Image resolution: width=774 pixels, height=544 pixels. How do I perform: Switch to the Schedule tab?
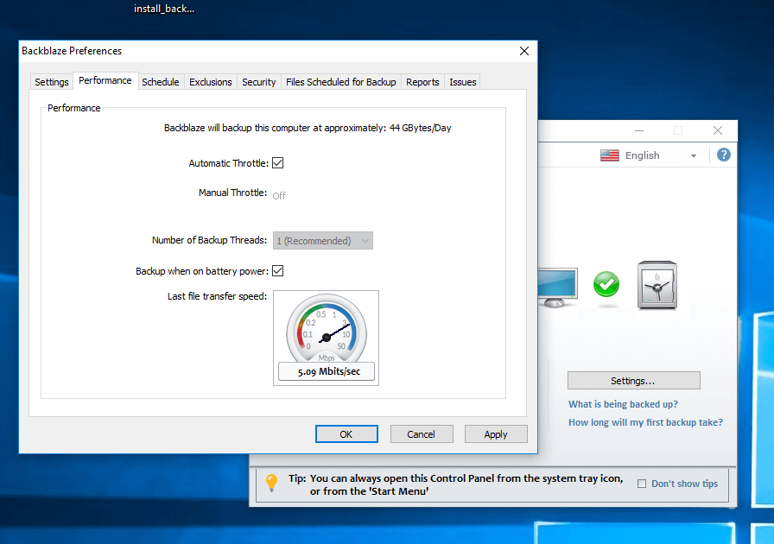(161, 82)
